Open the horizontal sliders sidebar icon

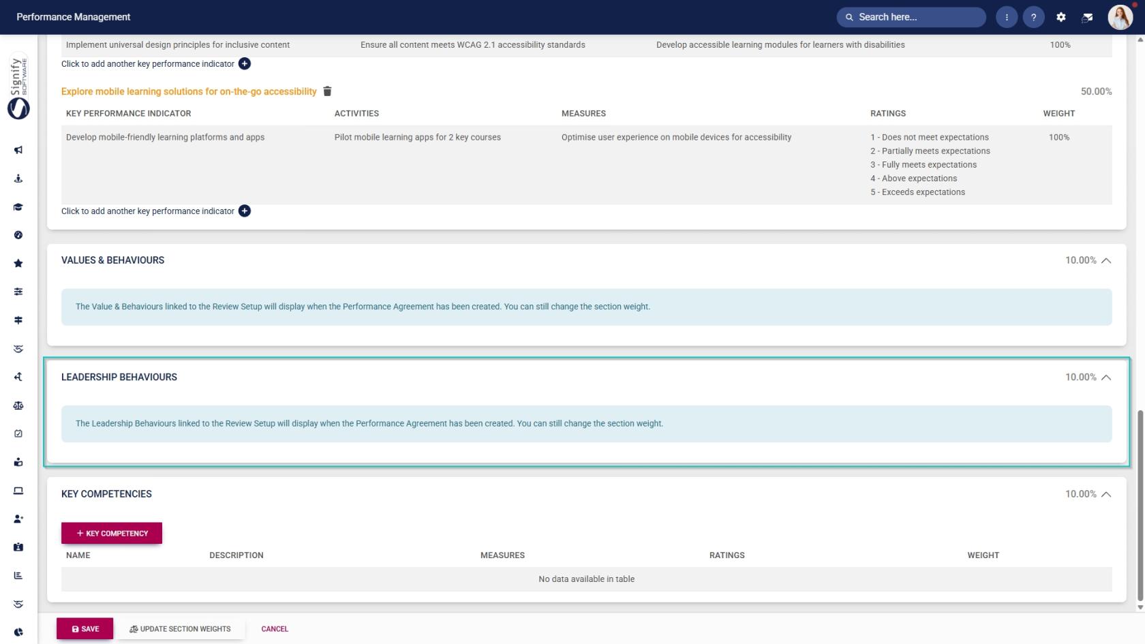18,292
